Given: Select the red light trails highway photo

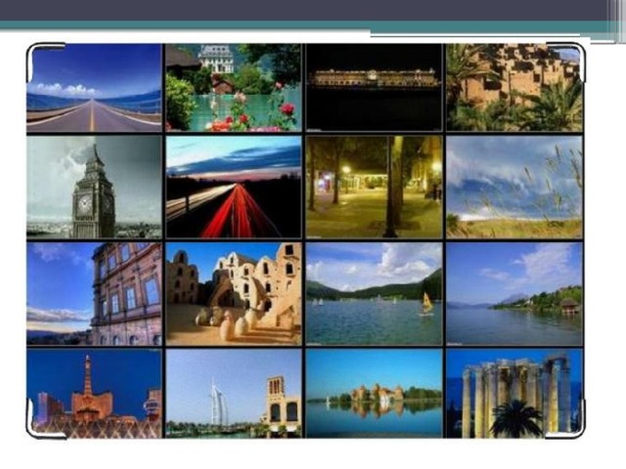Looking at the screenshot, I should click(x=234, y=187).
